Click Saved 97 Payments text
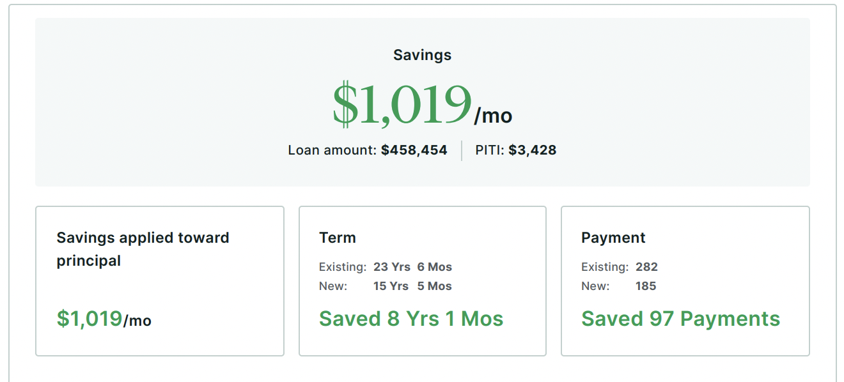Screen dimensions: 844x382 coord(680,319)
